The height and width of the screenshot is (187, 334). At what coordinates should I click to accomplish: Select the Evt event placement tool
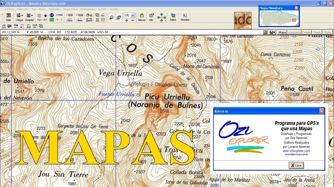[x=45, y=17]
